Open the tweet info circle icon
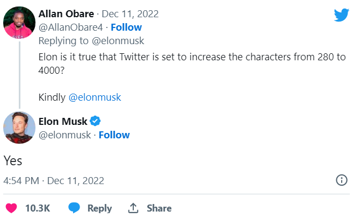 [x=341, y=180]
